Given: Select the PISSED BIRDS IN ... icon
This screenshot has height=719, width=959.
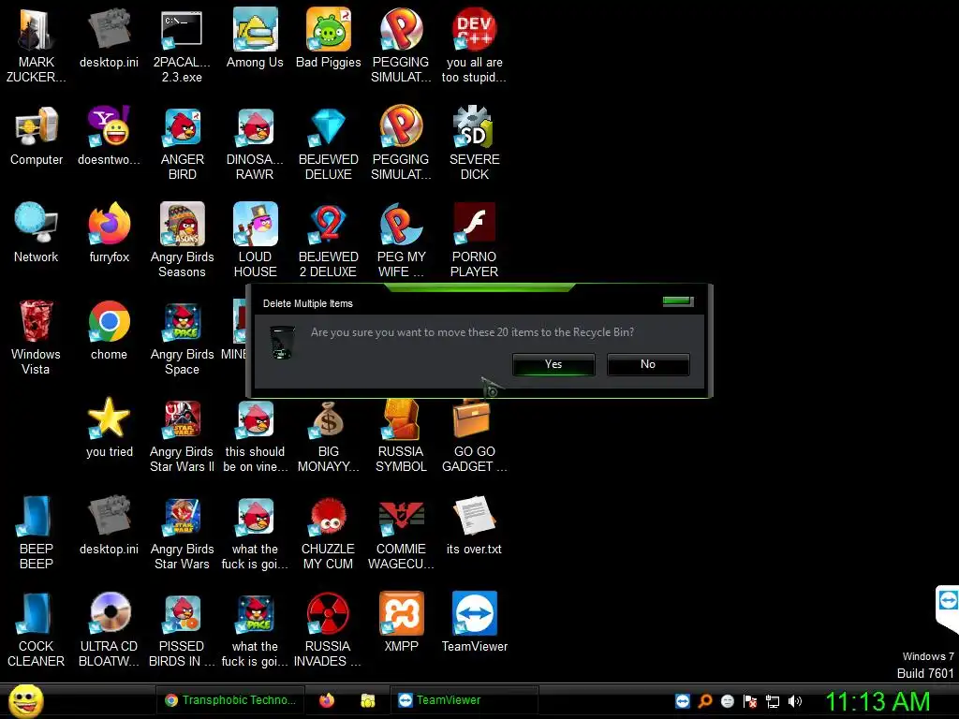Looking at the screenshot, I should 183,630.
